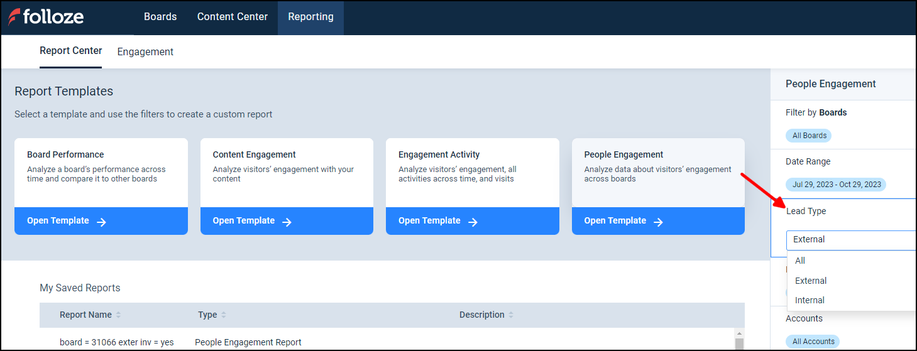Open the Boards menu

[160, 17]
